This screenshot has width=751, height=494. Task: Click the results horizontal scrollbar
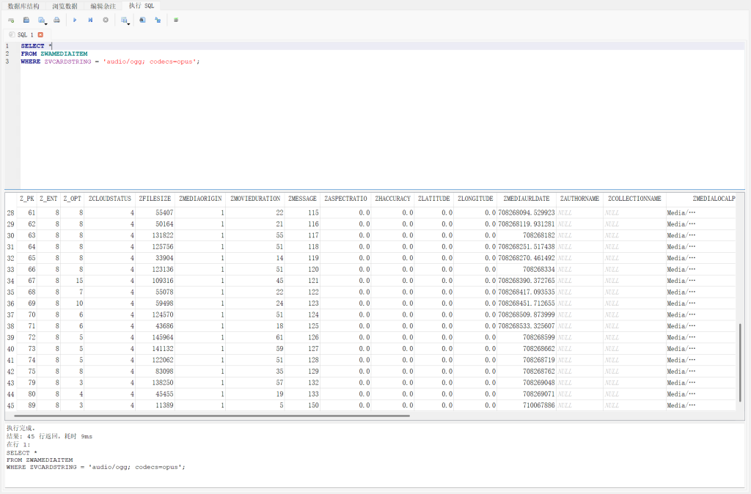point(213,416)
